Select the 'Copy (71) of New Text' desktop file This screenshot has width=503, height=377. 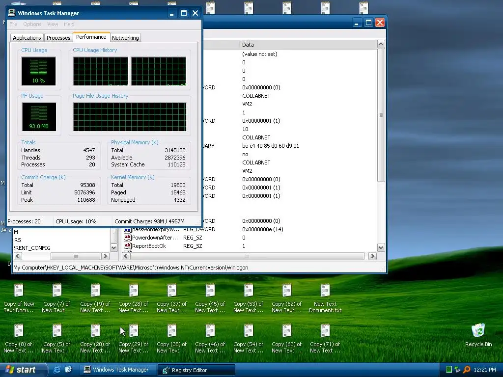325,339
